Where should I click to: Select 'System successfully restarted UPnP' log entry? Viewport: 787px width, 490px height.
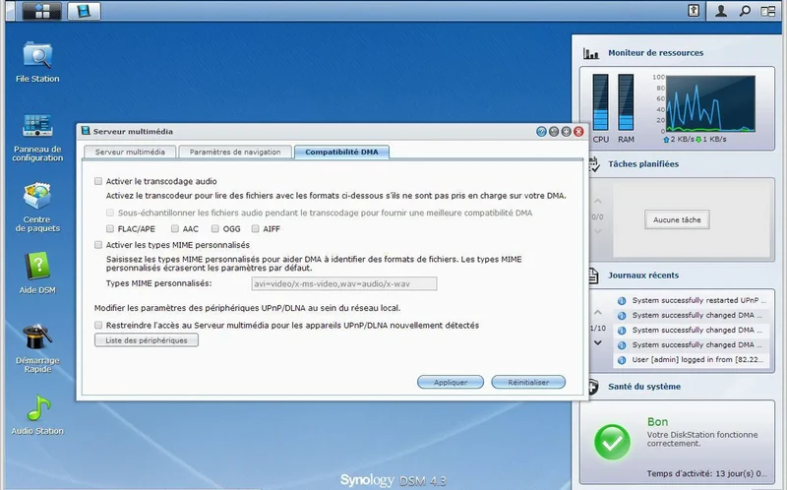pyautogui.click(x=692, y=301)
